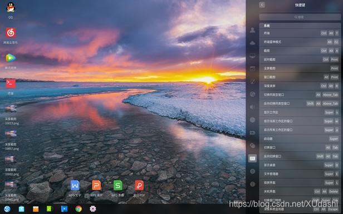Viewport: 343px width, 214px height.
Task: Open the Deepin launcher in the dock
Action: click(7, 209)
